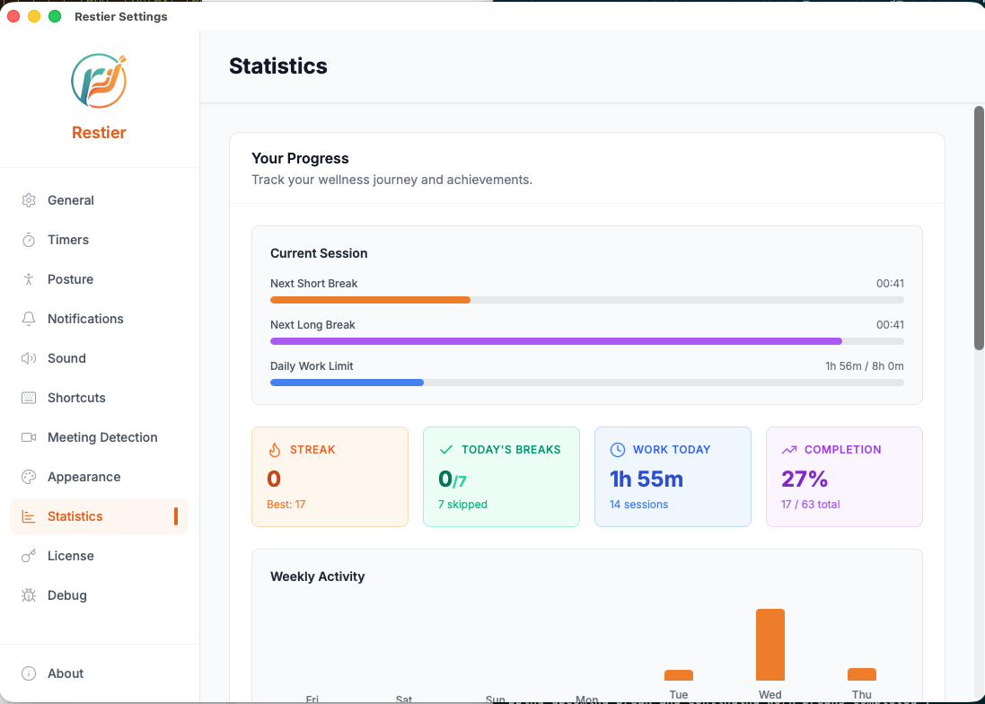
Task: Select the Posture section icon
Action: click(27, 279)
